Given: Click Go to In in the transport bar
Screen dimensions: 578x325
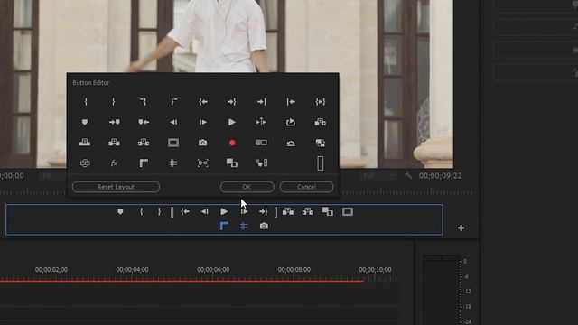Looking at the screenshot, I should pyautogui.click(x=185, y=211).
